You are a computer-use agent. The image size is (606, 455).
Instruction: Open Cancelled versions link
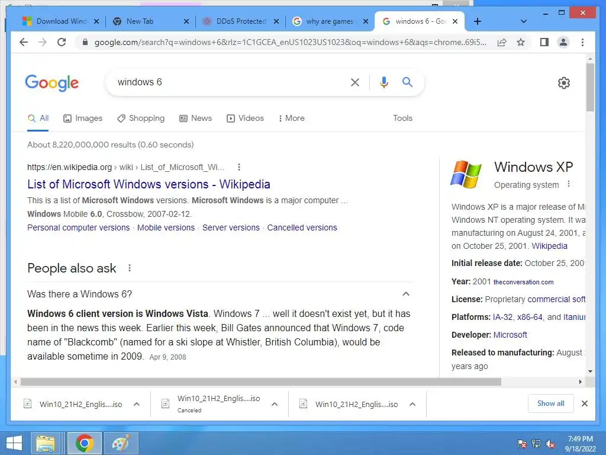302,227
